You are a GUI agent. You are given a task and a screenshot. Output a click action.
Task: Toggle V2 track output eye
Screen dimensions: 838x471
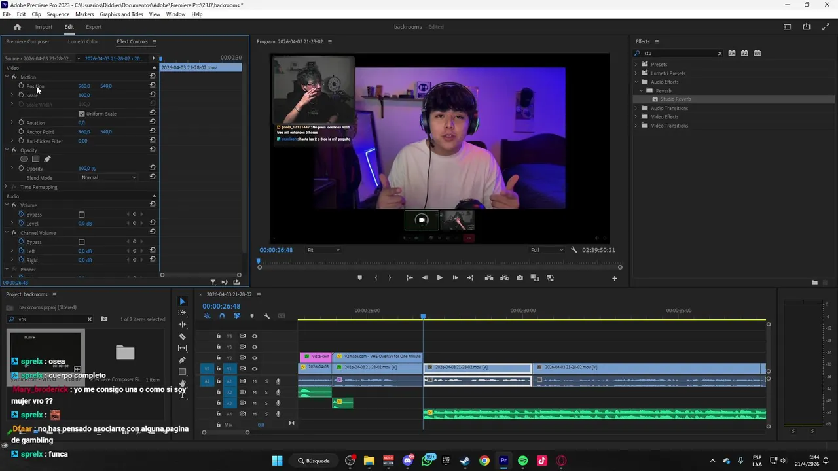click(x=255, y=358)
